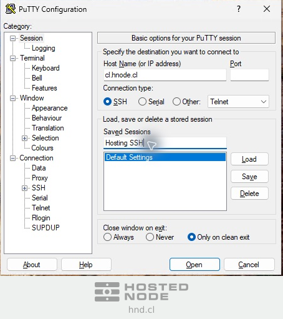Open the Connection category
This screenshot has width=283, height=319.
click(36, 158)
